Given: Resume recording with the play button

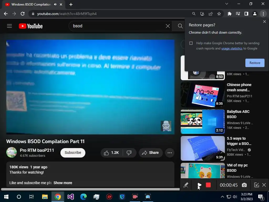Looking at the screenshot, I should coord(199,185).
